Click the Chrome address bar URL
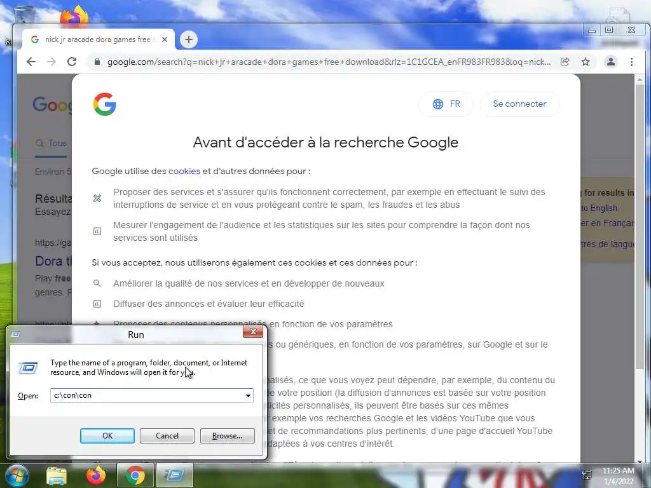The height and width of the screenshot is (488, 651). (329, 62)
